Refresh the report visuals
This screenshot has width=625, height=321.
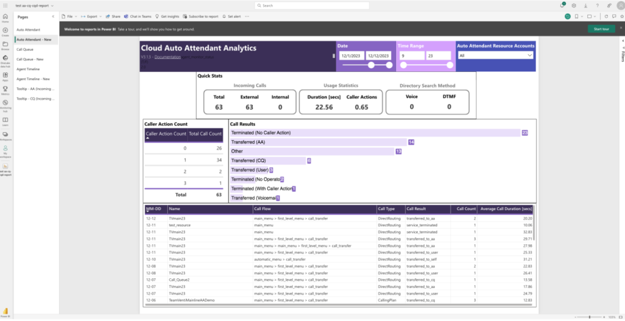click(606, 16)
